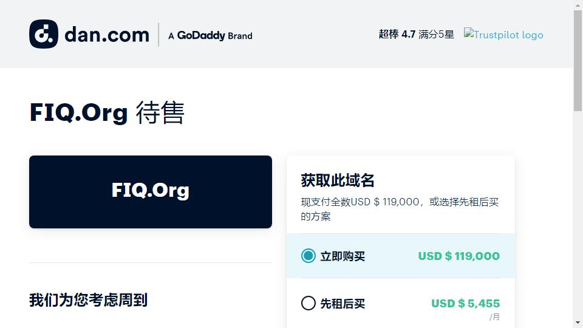Click the 立即购买 option label
The width and height of the screenshot is (583, 328).
(343, 256)
